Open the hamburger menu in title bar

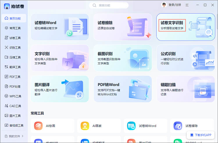[187, 5]
